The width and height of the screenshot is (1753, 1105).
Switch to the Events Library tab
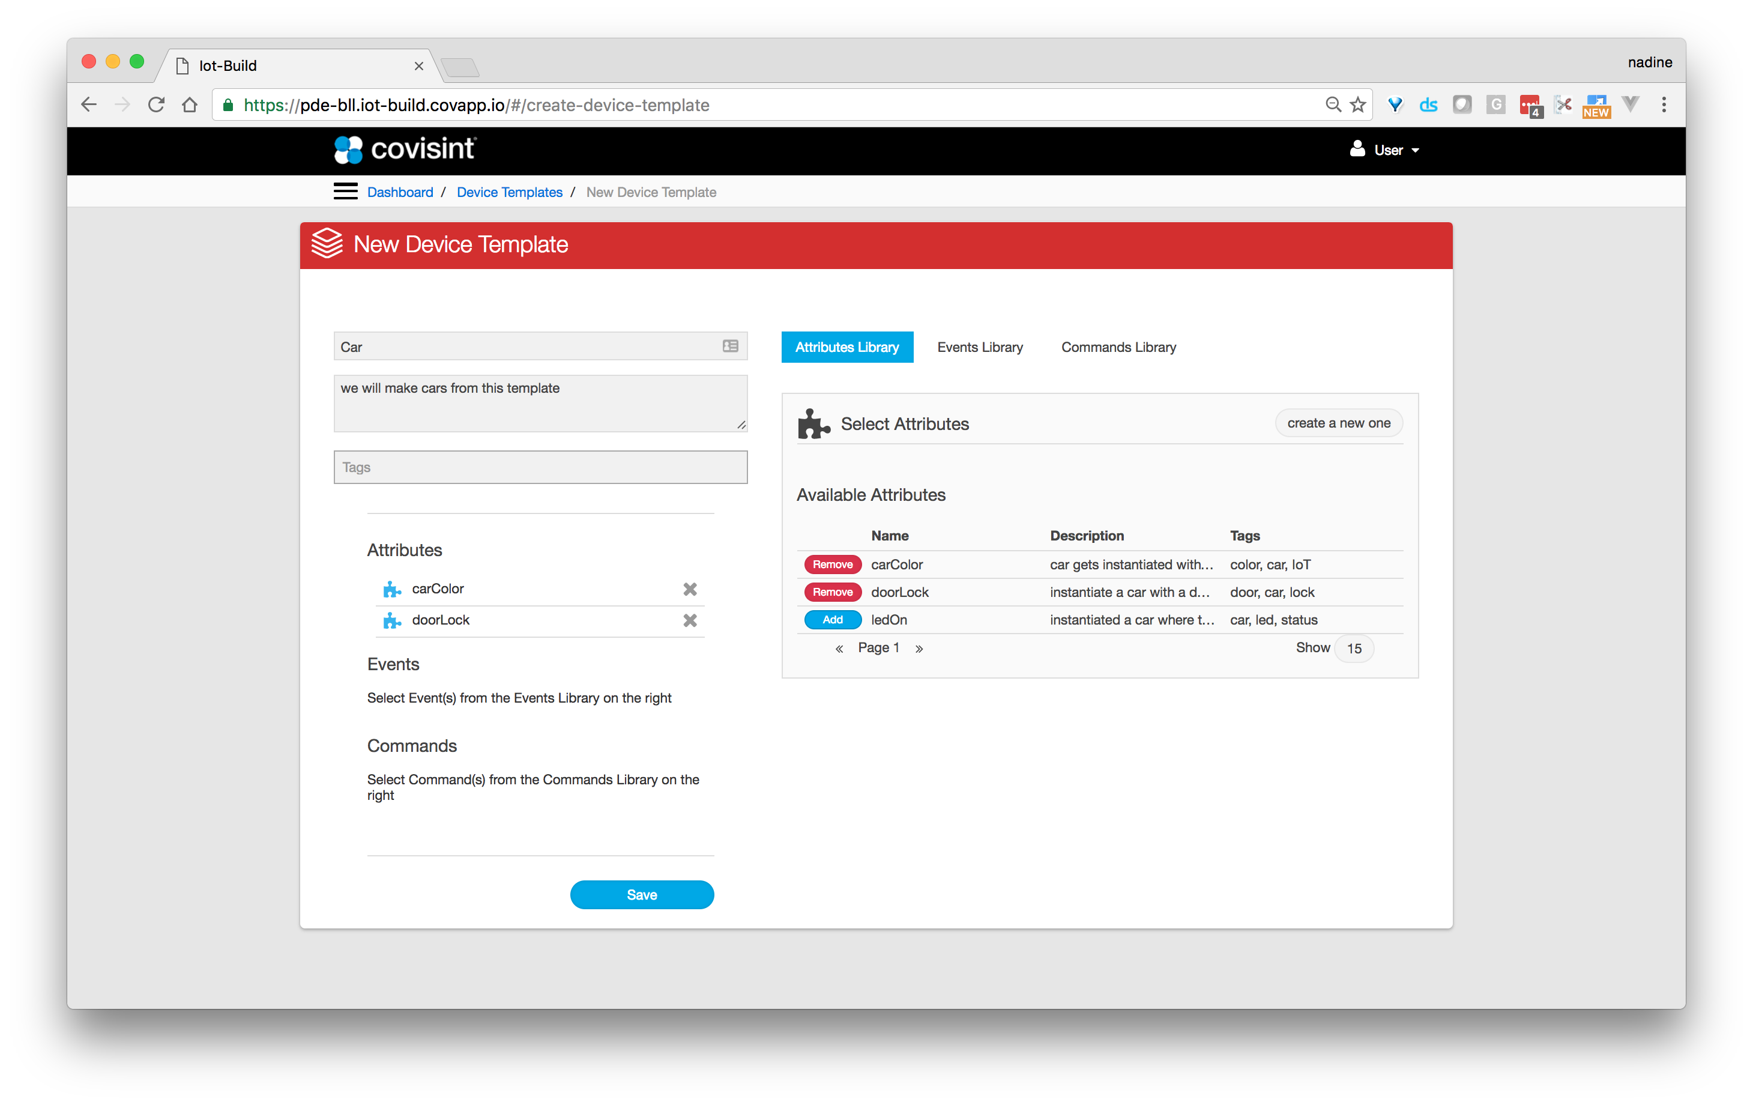point(980,348)
